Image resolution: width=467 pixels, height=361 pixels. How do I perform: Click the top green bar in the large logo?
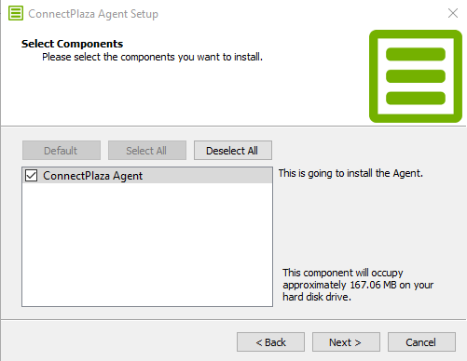click(x=416, y=54)
